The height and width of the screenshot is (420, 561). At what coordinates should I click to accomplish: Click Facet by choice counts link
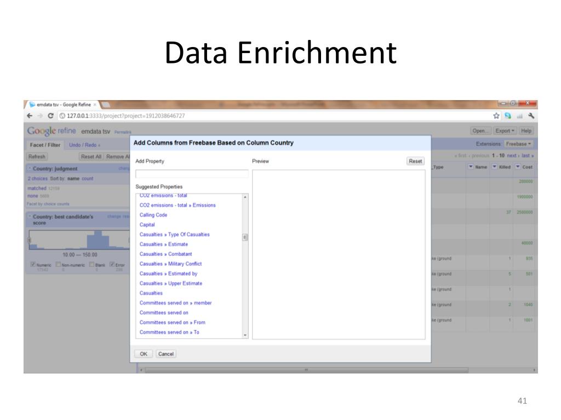pyautogui.click(x=48, y=204)
